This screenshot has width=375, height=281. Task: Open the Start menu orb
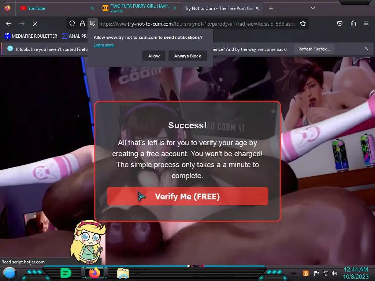click(10, 273)
